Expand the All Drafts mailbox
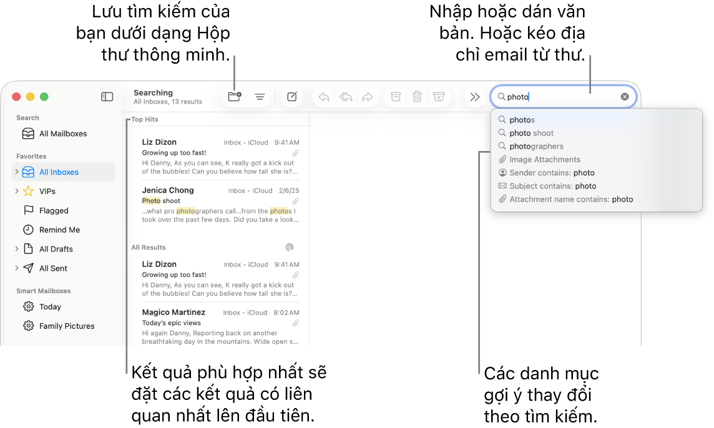 (x=17, y=248)
